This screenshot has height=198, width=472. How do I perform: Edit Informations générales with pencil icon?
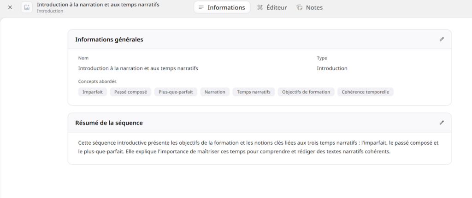point(442,40)
